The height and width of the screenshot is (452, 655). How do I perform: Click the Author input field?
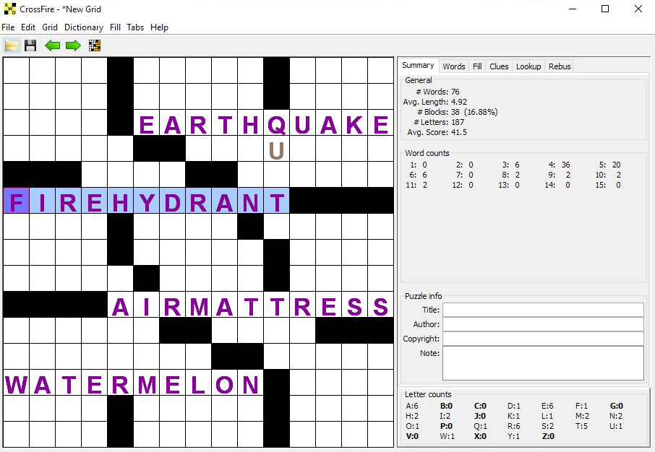click(543, 324)
